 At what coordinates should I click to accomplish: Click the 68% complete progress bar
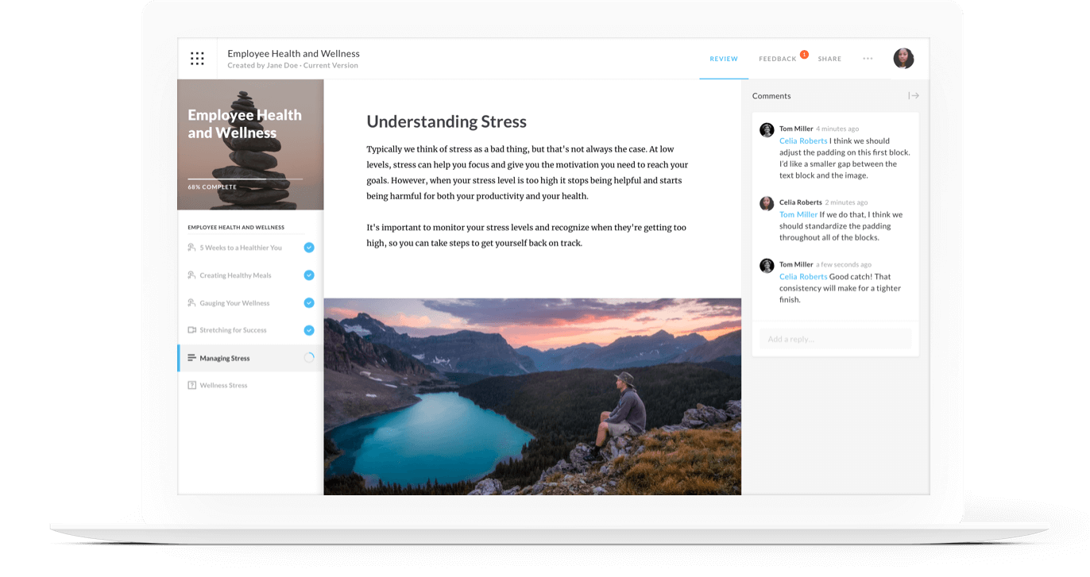click(x=245, y=179)
